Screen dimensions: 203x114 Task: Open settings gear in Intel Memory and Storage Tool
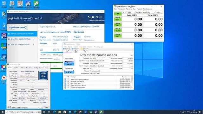[101, 17]
